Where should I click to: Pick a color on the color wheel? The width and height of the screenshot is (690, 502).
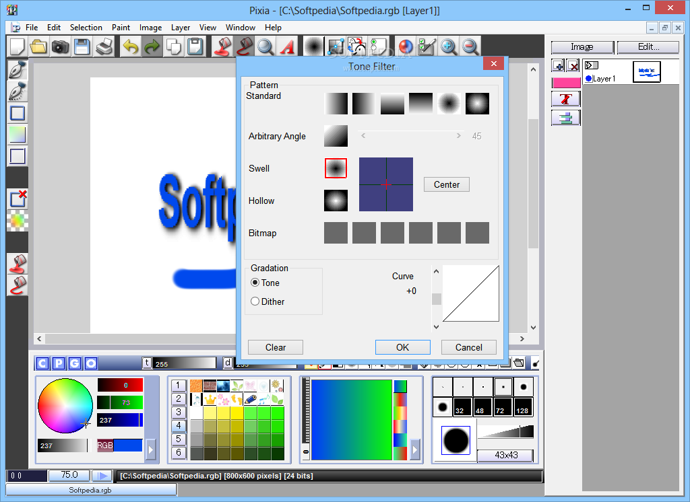point(65,406)
